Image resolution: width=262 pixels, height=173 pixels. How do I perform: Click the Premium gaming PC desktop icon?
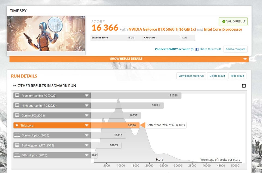[x=17, y=95]
